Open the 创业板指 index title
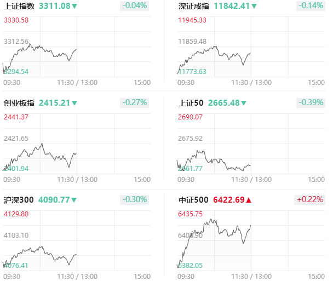Screen dimensions: 333x281 (19, 103)
